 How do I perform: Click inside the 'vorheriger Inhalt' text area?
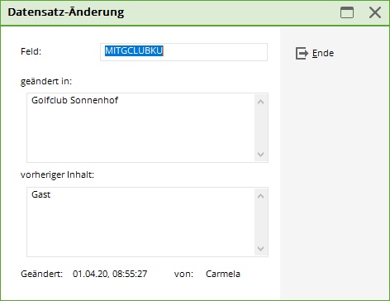pos(140,222)
